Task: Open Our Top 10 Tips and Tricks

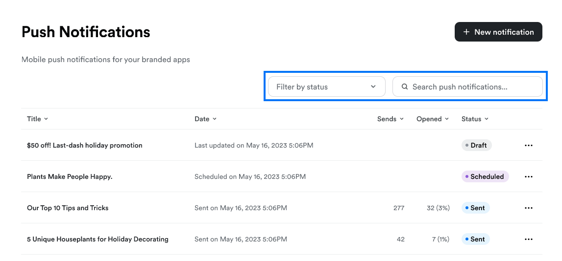Action: click(68, 208)
